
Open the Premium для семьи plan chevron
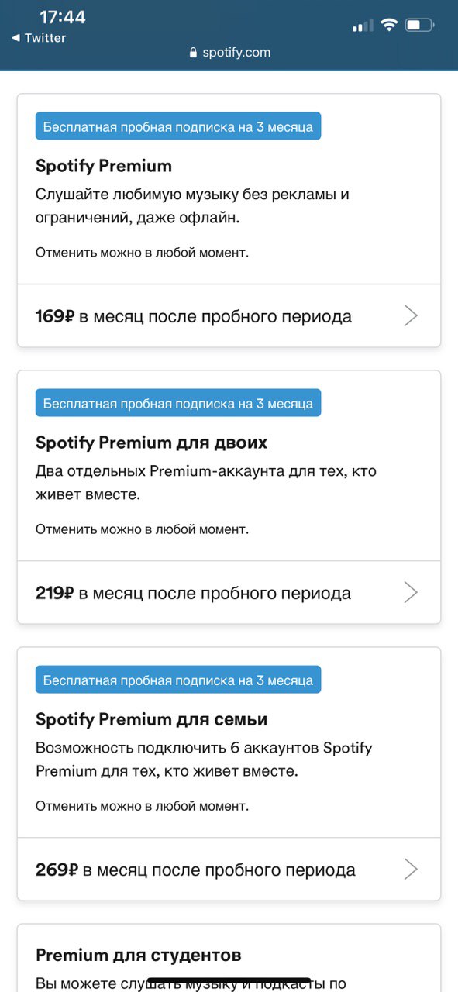[x=412, y=869]
